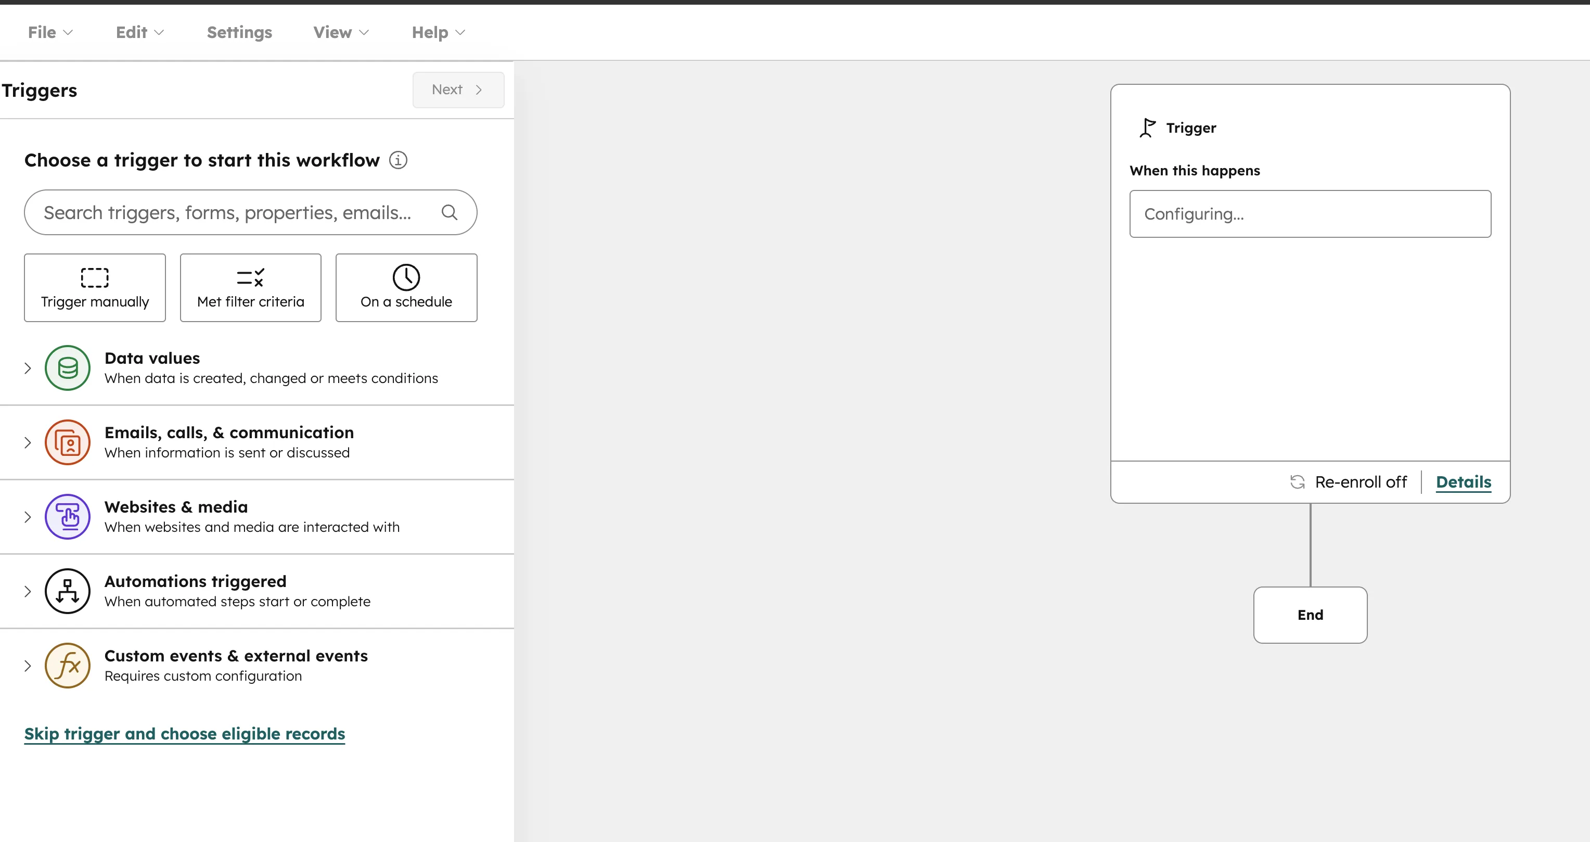Click the Automations triggered icon
Viewport: 1590px width, 842px height.
click(x=67, y=591)
